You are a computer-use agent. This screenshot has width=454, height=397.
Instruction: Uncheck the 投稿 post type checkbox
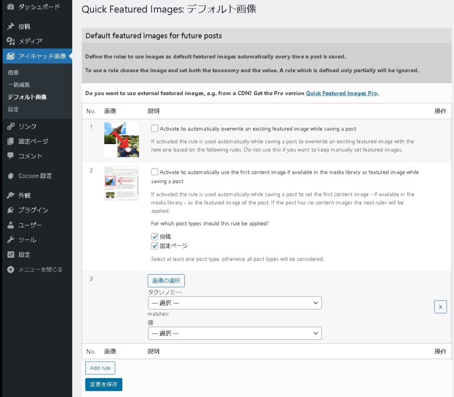155,237
